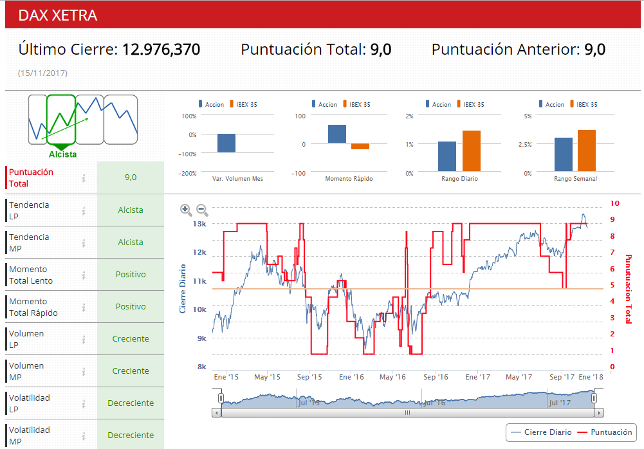Viewport: 644px width, 449px height.
Task: Open info icon for Tendencia LP row
Action: 84,211
